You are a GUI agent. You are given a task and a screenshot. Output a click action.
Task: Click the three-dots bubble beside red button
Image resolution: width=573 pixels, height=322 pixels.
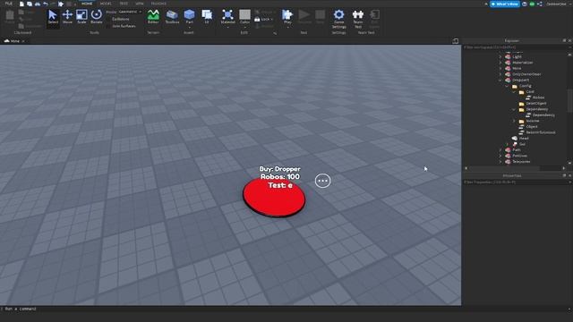tap(322, 181)
